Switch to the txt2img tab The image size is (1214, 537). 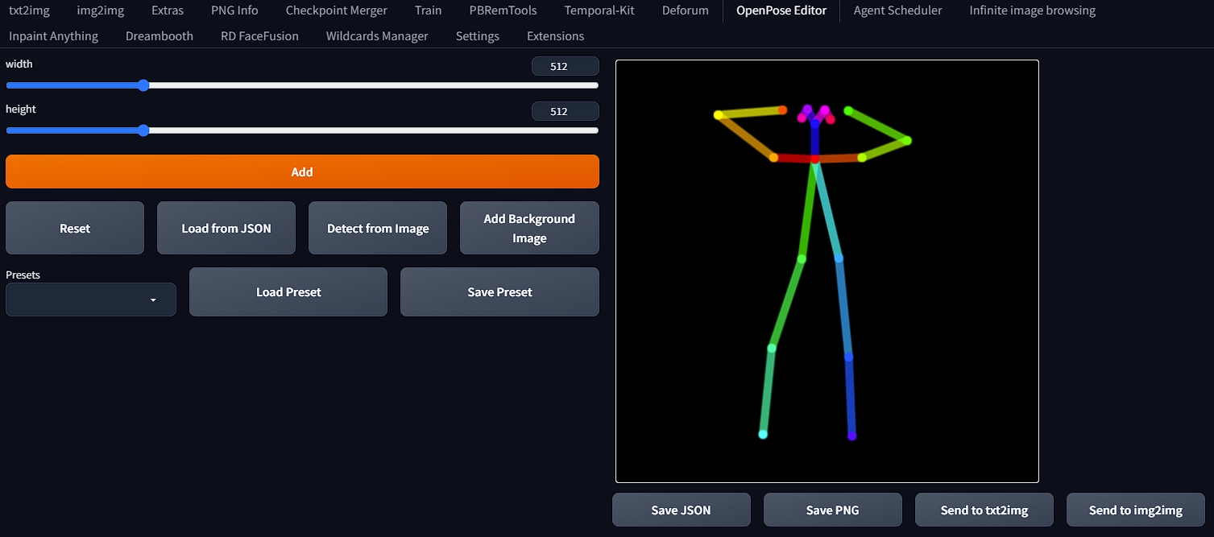point(29,10)
